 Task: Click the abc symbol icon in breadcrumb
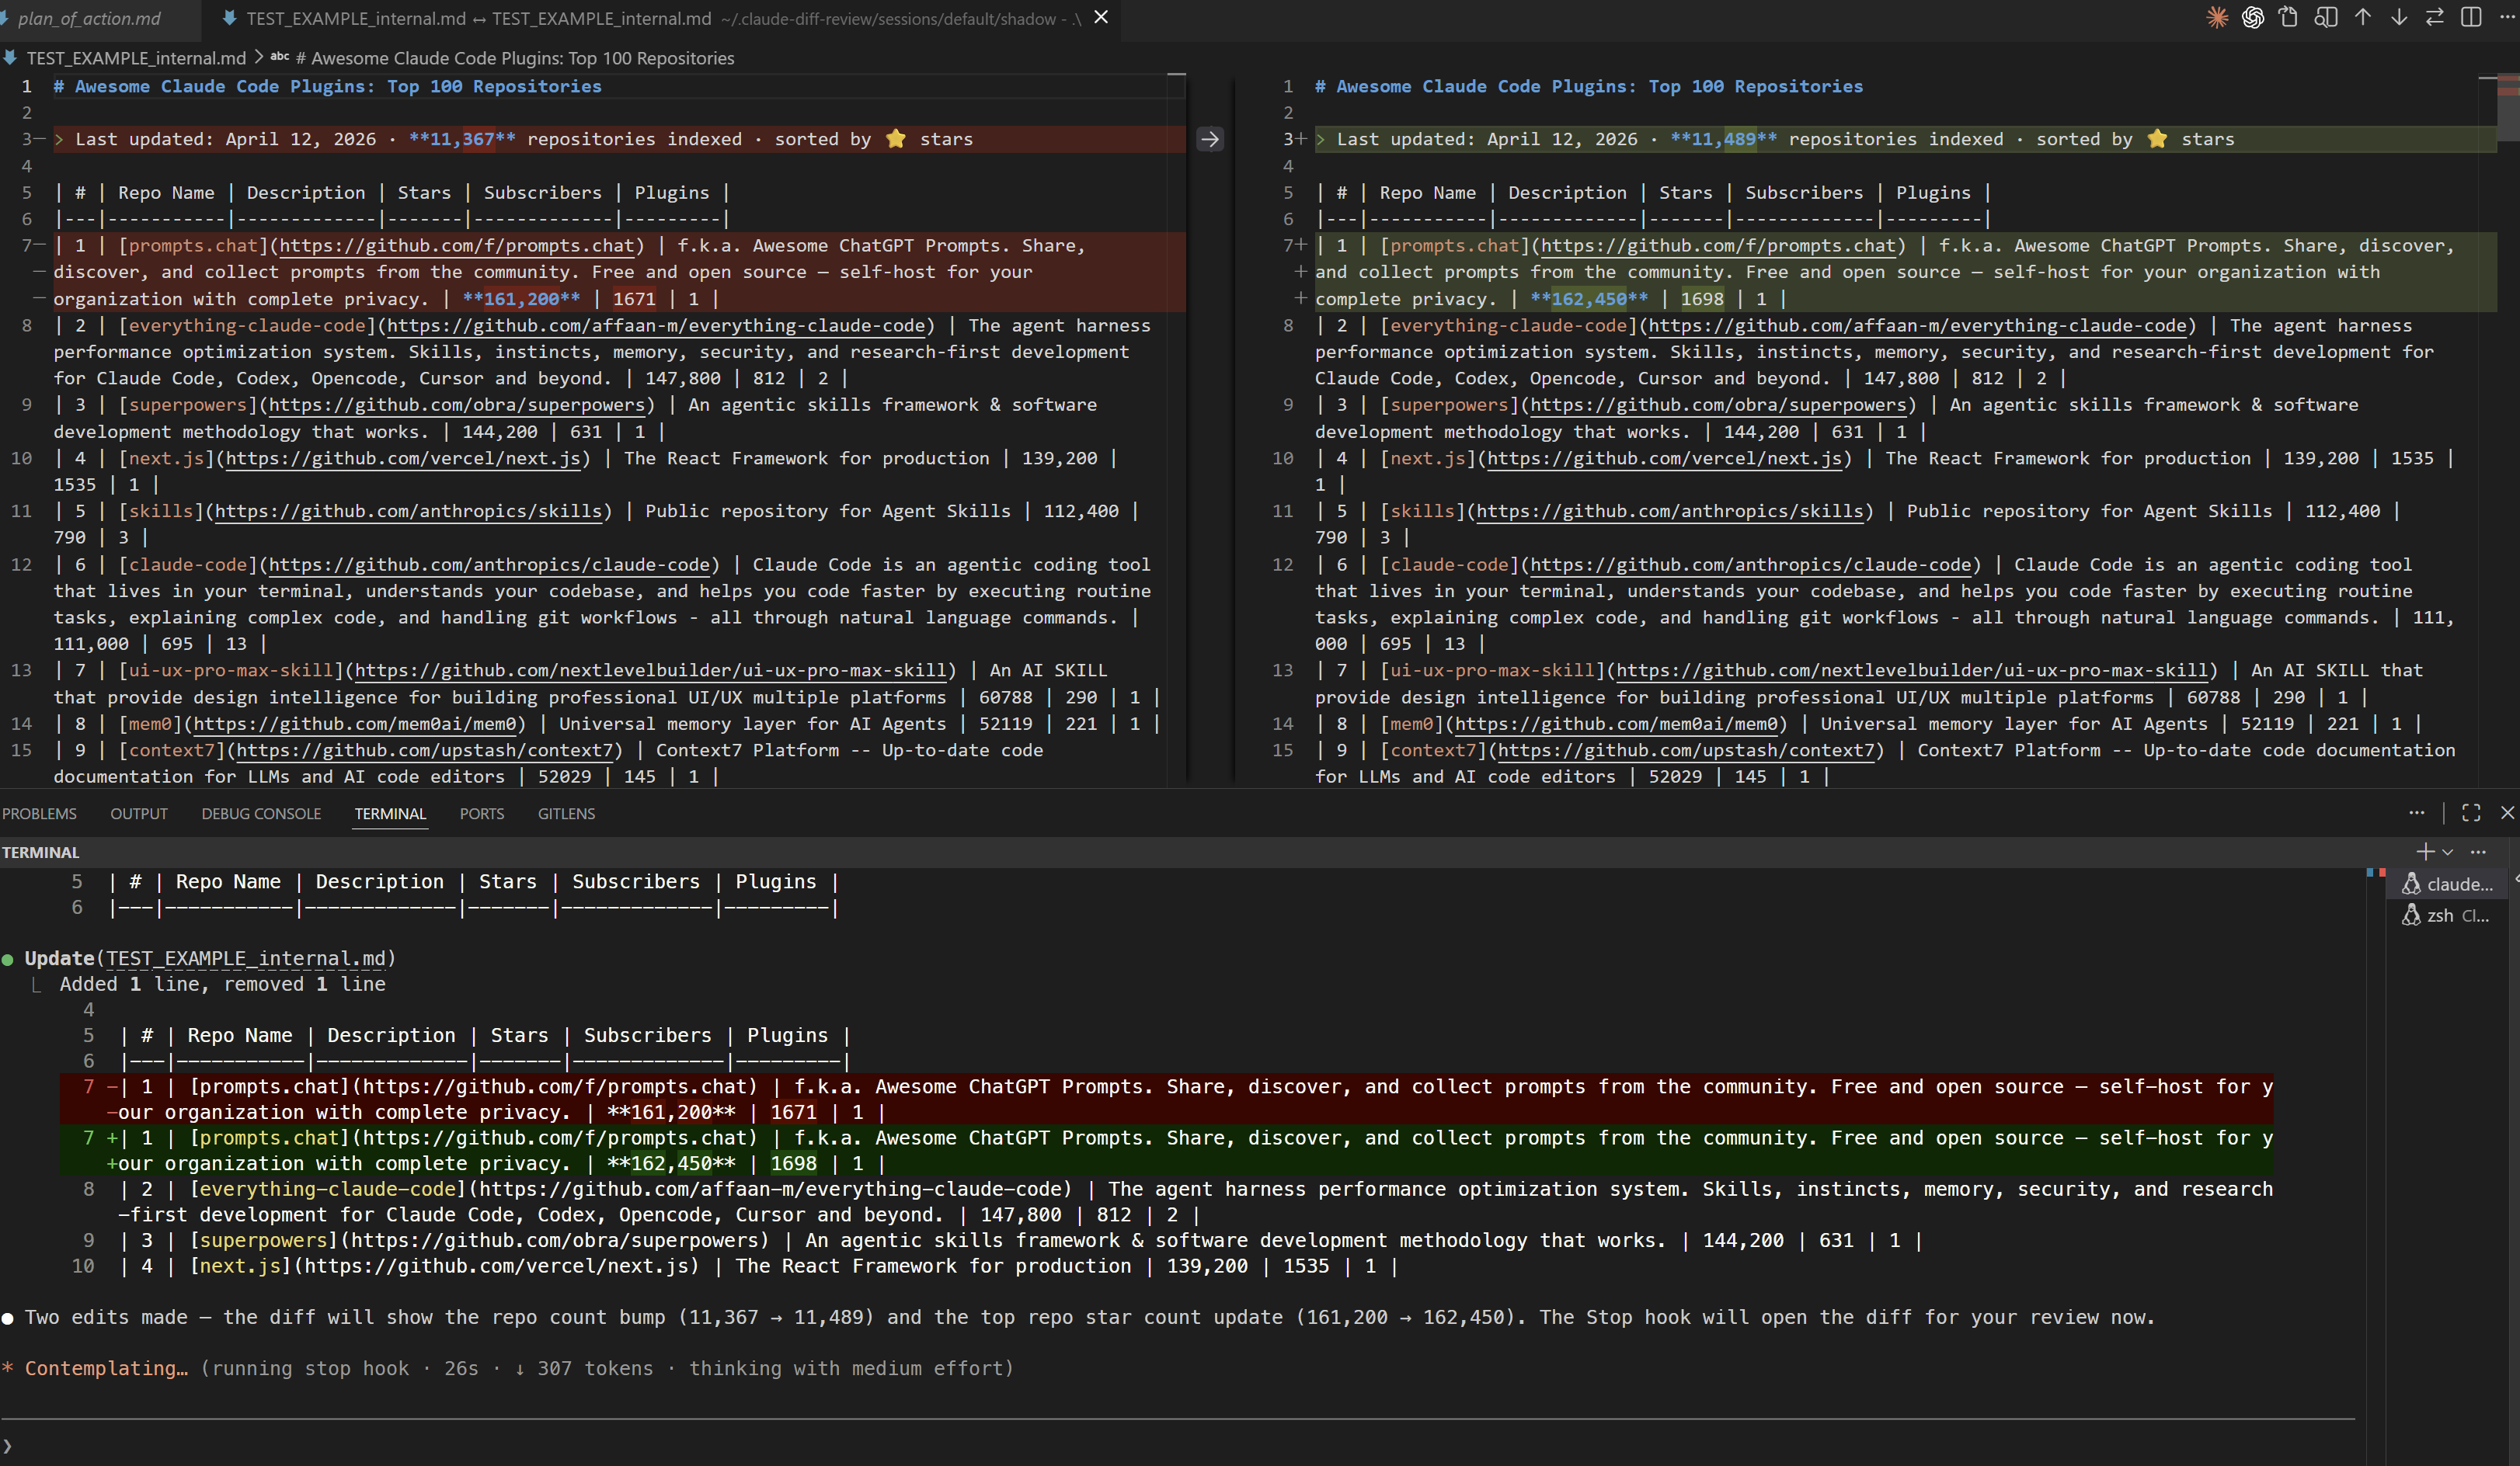click(x=280, y=57)
